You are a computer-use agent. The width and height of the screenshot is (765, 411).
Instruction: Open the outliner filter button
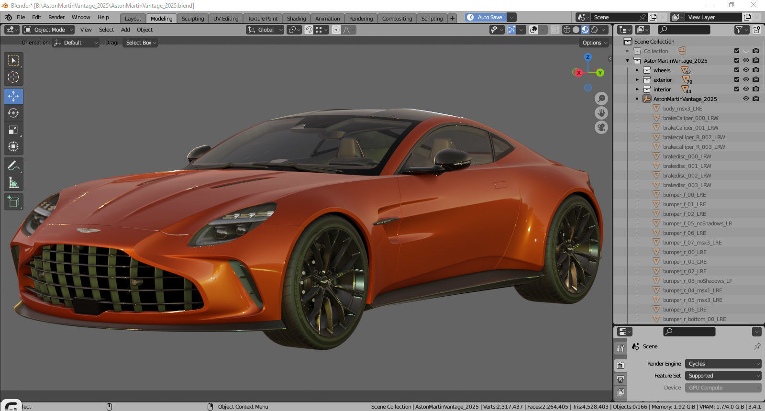pos(741,30)
